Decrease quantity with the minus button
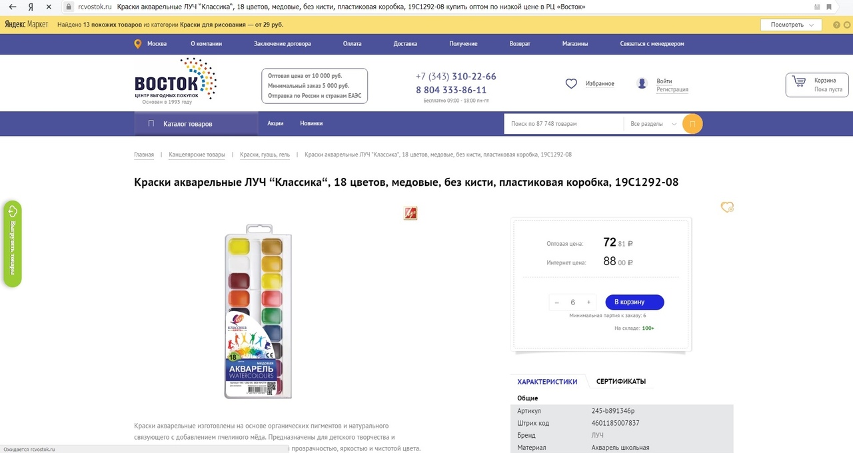This screenshot has width=853, height=453. point(557,302)
